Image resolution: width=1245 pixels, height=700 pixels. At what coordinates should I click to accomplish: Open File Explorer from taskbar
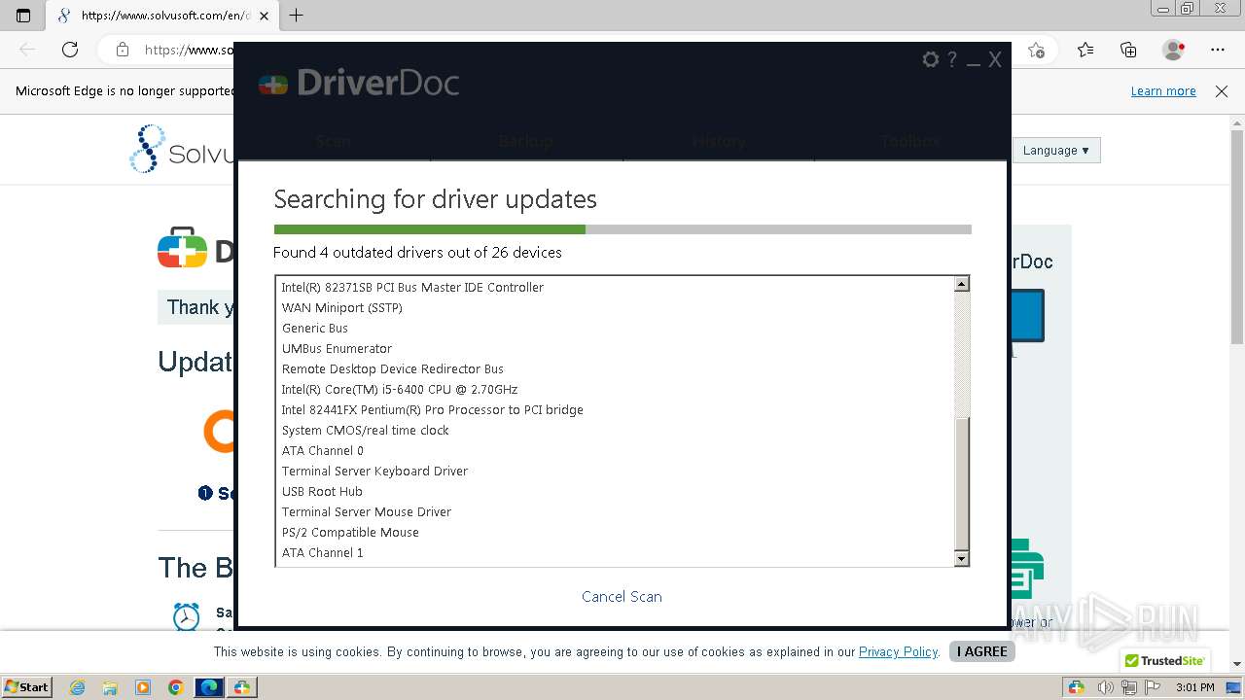point(110,687)
